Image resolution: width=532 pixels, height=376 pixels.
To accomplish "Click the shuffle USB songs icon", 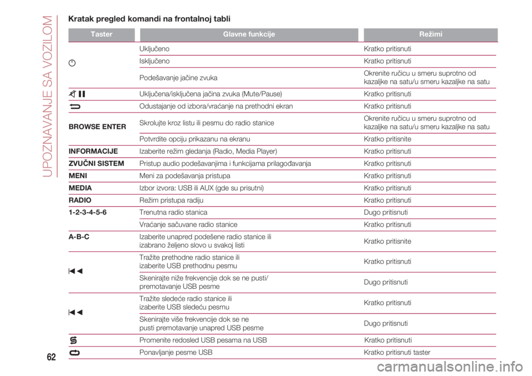I will 73,340.
